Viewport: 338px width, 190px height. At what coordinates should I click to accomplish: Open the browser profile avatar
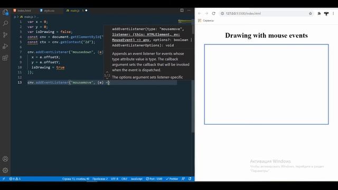click(x=326, y=13)
